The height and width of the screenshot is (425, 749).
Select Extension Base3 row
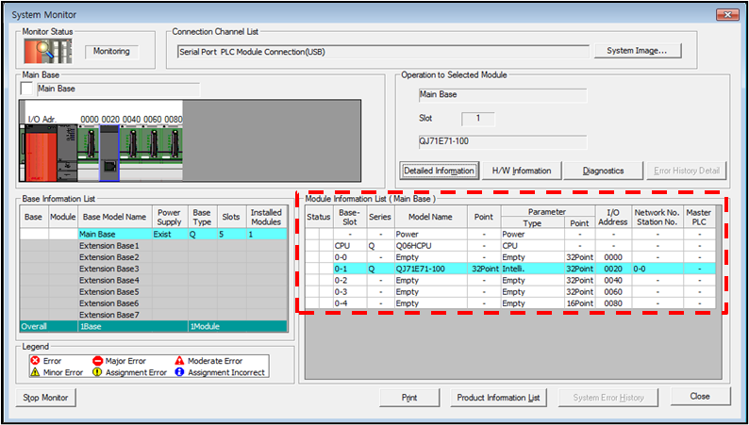click(x=154, y=269)
